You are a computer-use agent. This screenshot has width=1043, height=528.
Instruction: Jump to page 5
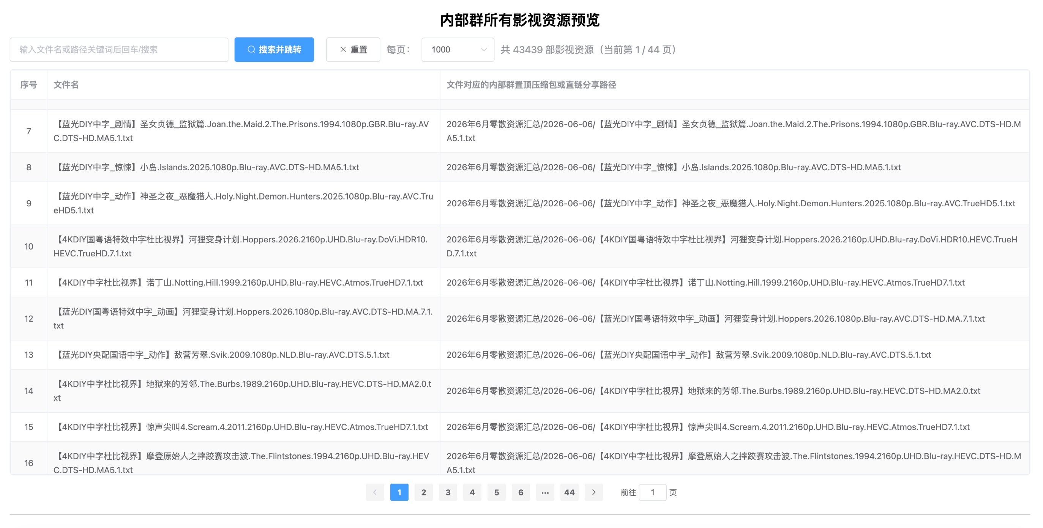[496, 492]
